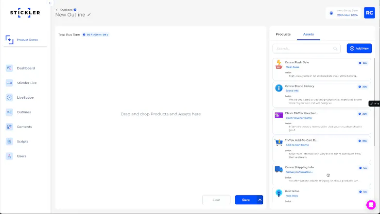Open the Dashboard page icon
Image resolution: width=380 pixels, height=214 pixels.
point(9,68)
